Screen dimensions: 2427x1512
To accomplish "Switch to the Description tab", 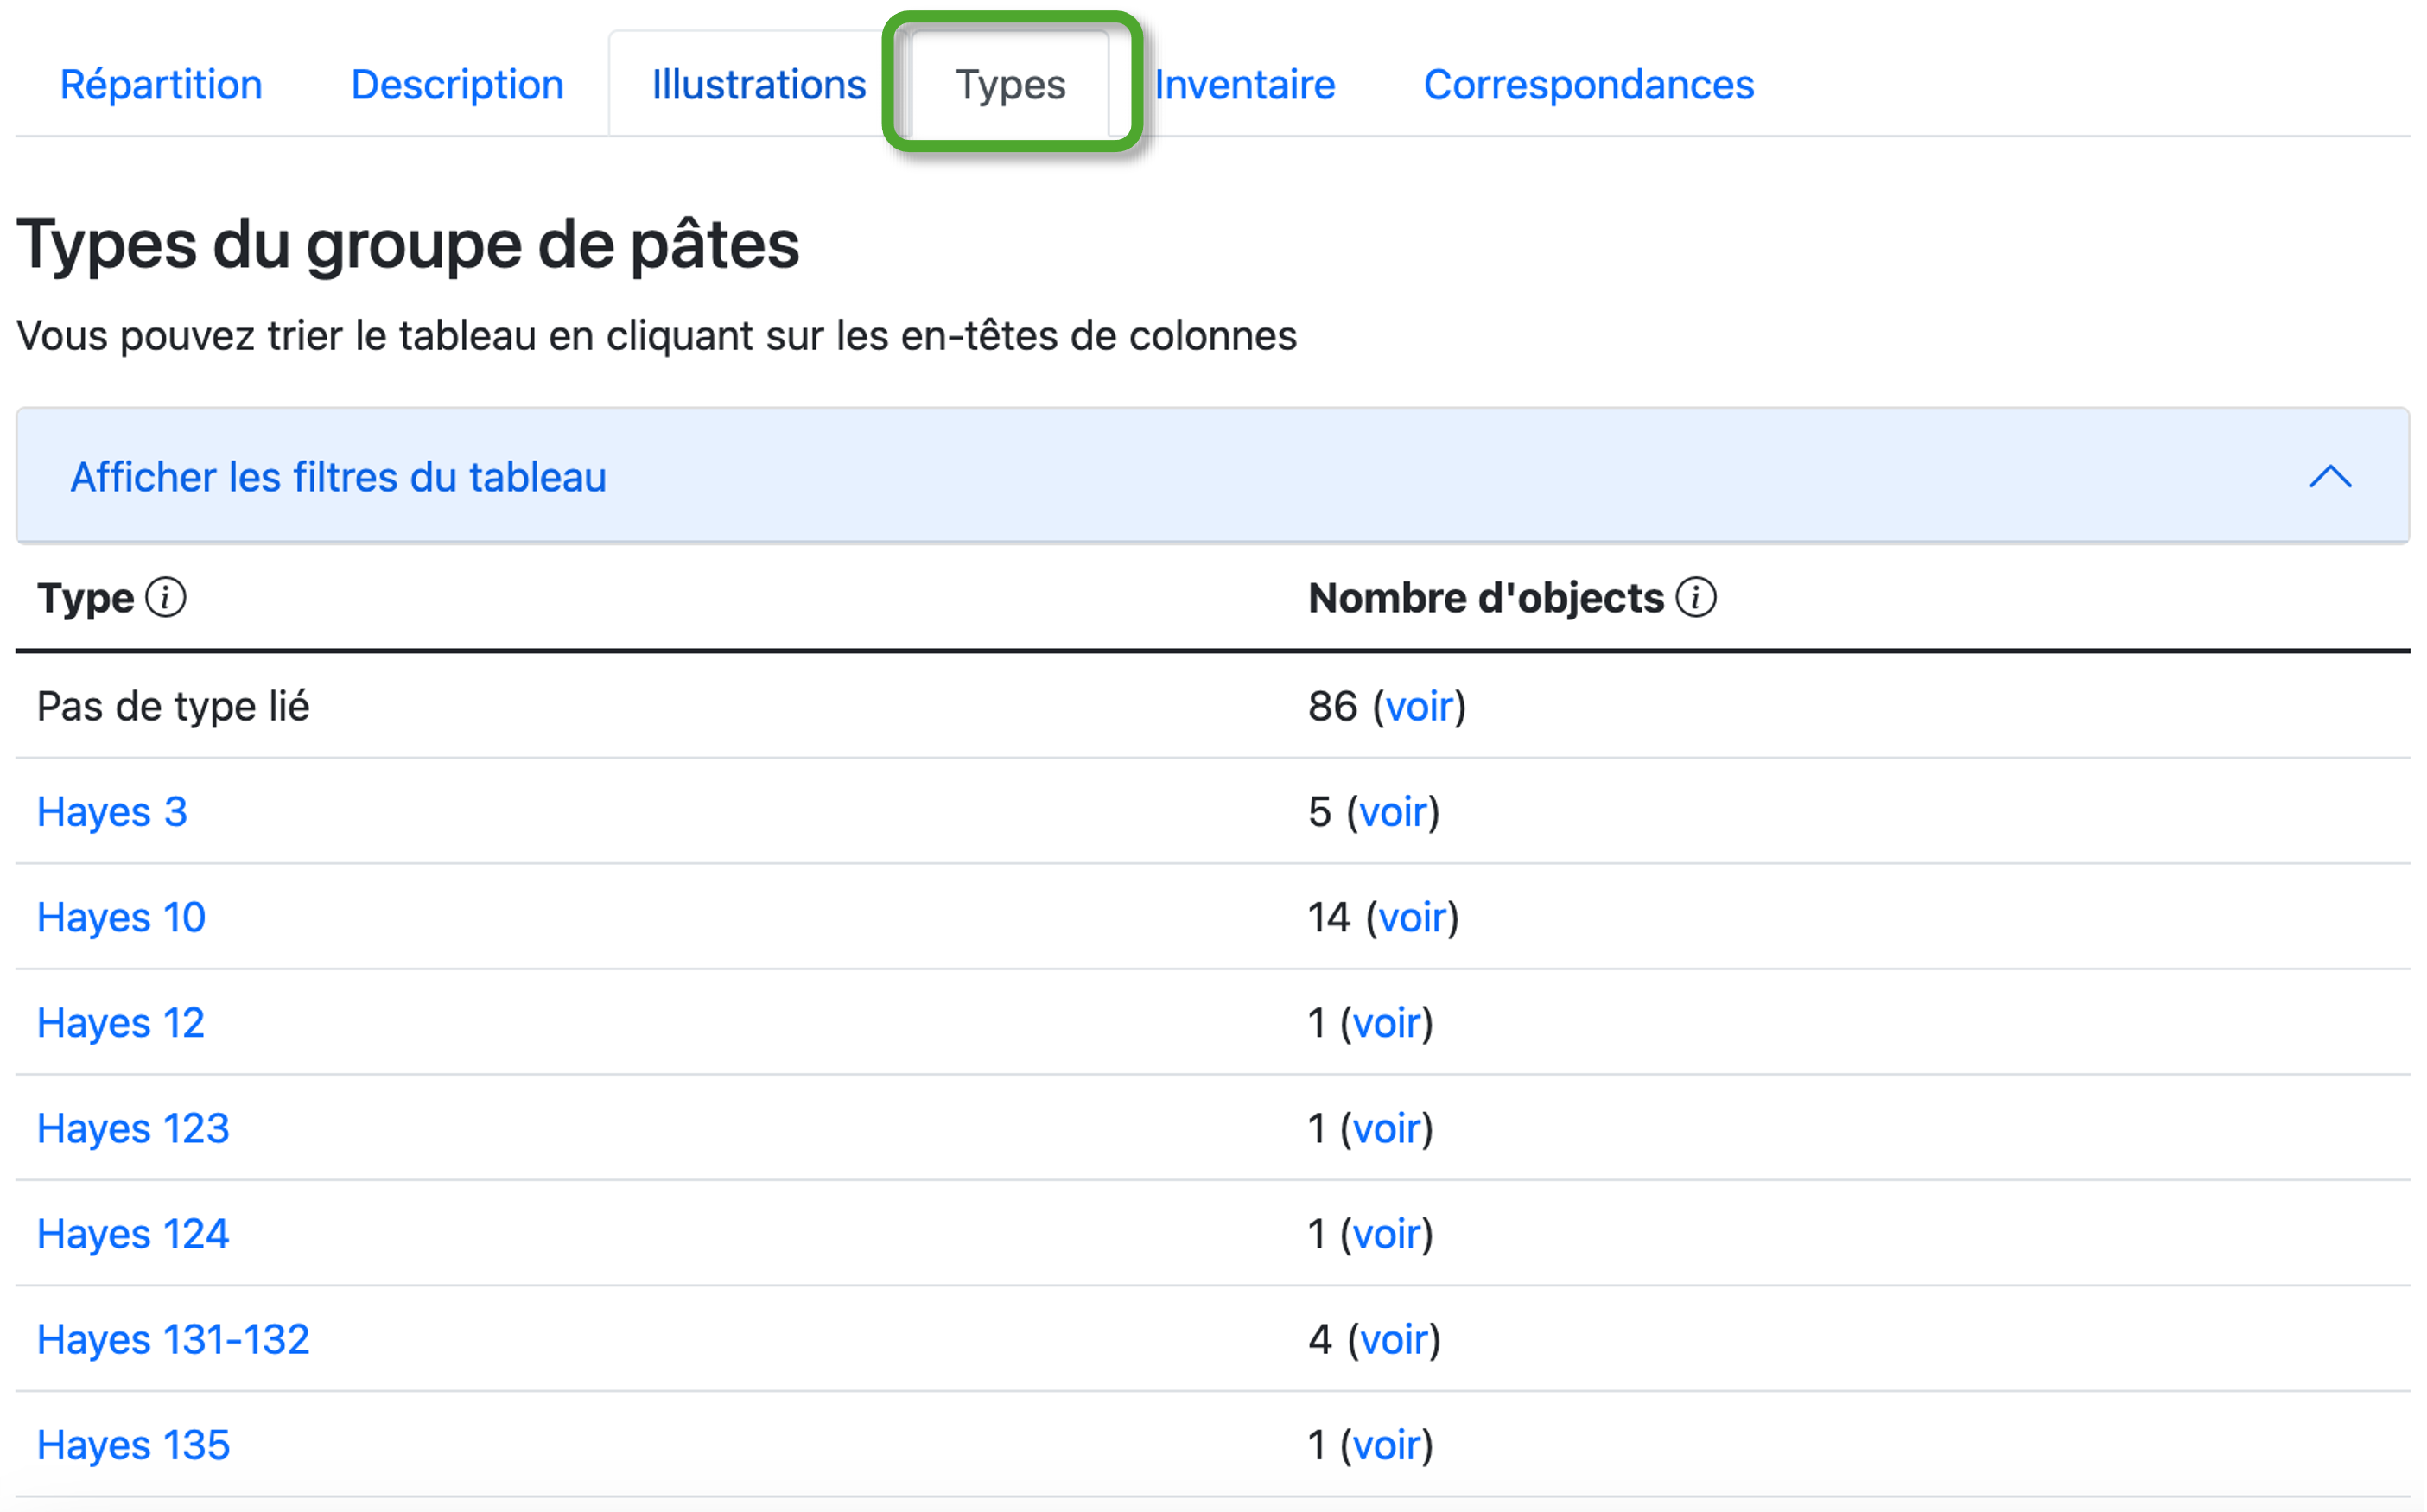I will click(457, 85).
